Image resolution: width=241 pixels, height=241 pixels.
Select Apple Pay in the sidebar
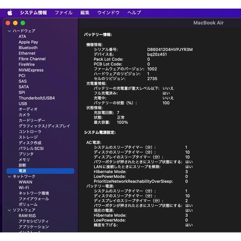pos(28,42)
